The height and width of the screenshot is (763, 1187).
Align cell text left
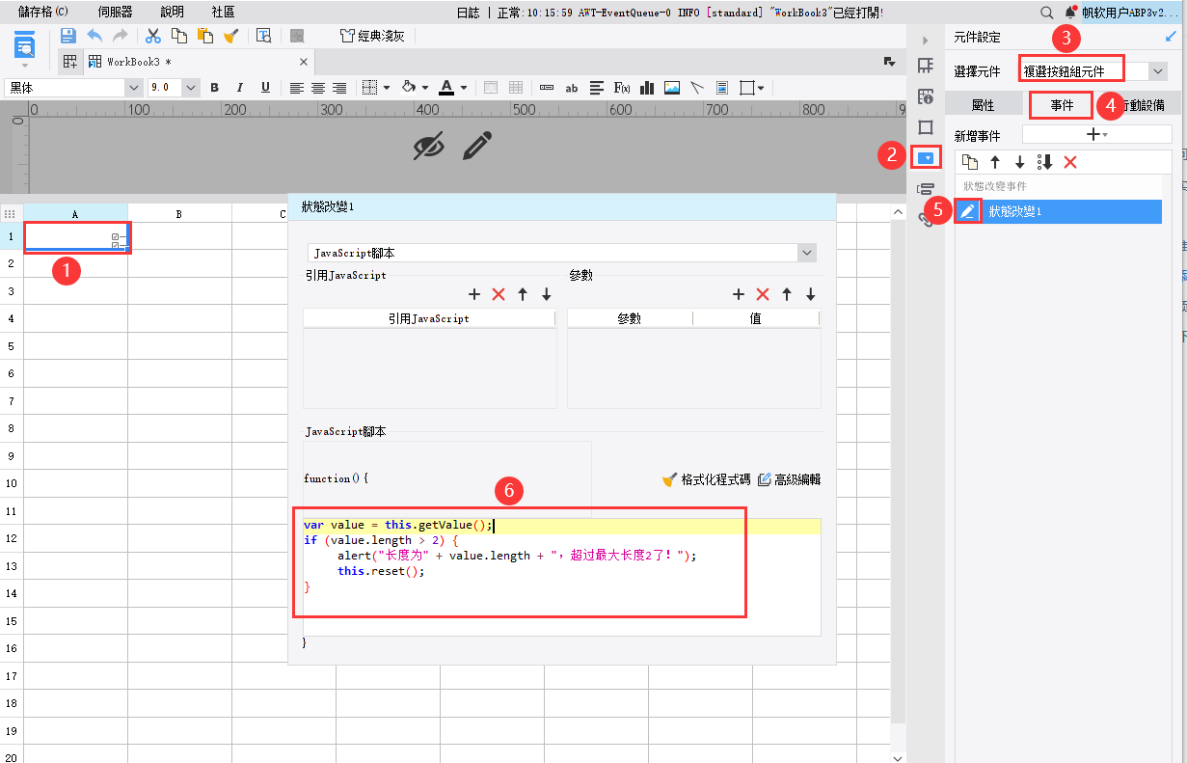coord(296,88)
